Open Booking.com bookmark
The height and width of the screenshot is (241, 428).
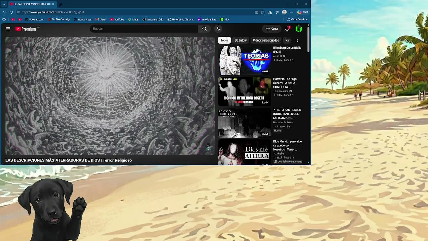[x=34, y=19]
